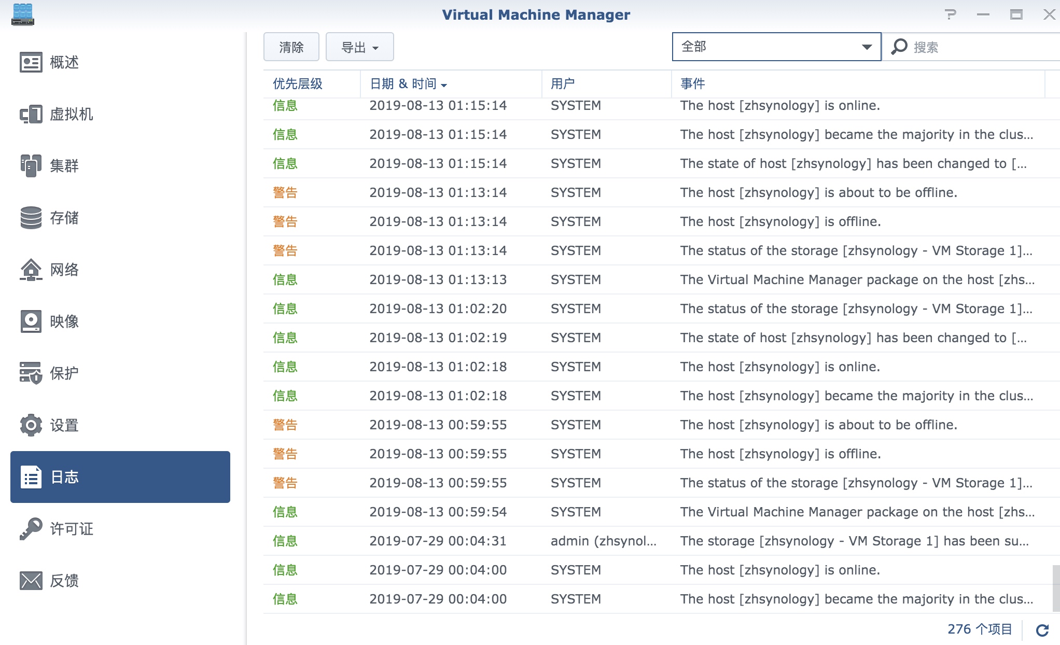Refresh the log list
The height and width of the screenshot is (645, 1060).
tap(1042, 630)
